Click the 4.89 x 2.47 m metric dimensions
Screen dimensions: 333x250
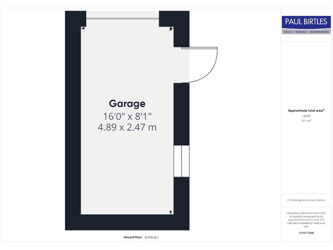[127, 128]
